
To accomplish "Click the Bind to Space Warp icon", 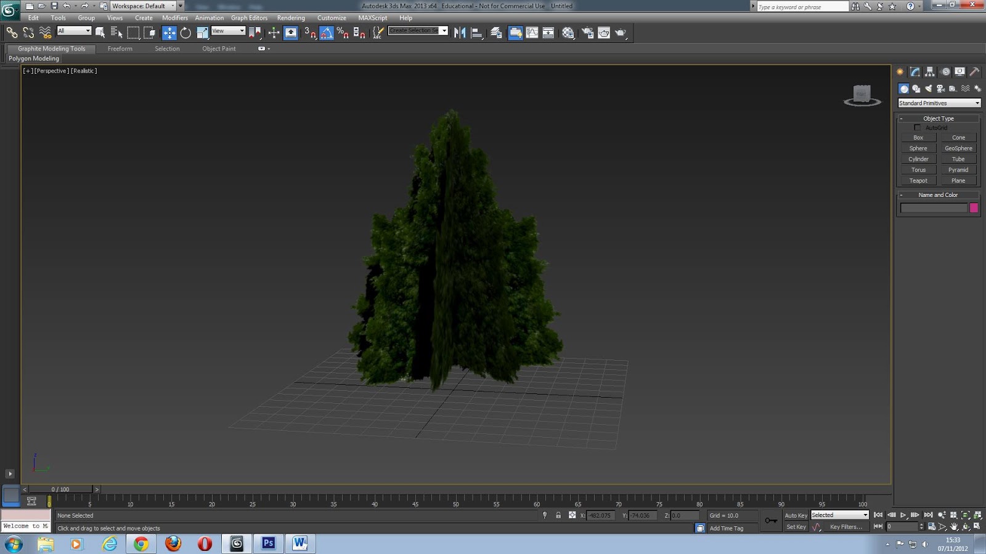I will pyautogui.click(x=45, y=33).
